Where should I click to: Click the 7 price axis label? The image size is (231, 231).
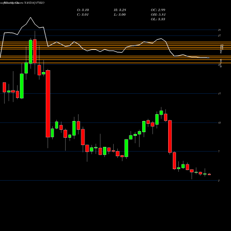tap(219, 152)
